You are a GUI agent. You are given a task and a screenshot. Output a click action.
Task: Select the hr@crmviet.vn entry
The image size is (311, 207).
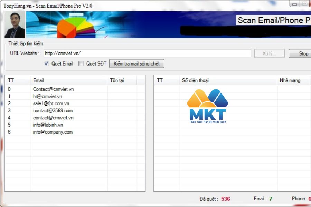pos(75,96)
